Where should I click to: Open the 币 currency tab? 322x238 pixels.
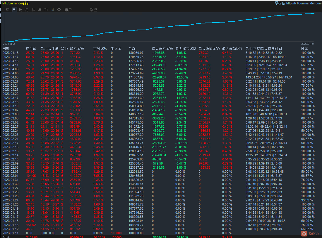pos(46,10)
